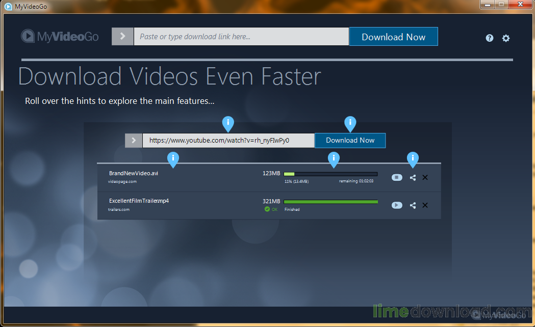
Task: Share the ExcellentFilmTrailer.mp4 file
Action: pyautogui.click(x=413, y=205)
